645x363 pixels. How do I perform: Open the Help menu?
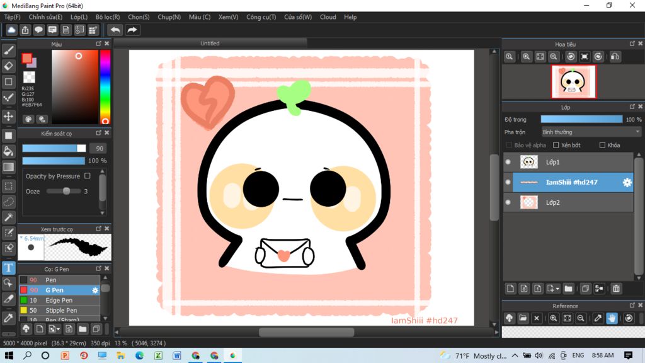pos(350,17)
